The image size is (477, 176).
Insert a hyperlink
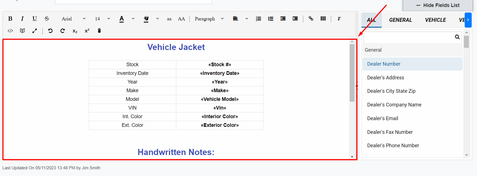click(x=311, y=19)
